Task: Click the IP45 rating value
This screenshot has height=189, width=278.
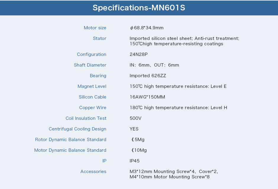Action: click(x=135, y=161)
